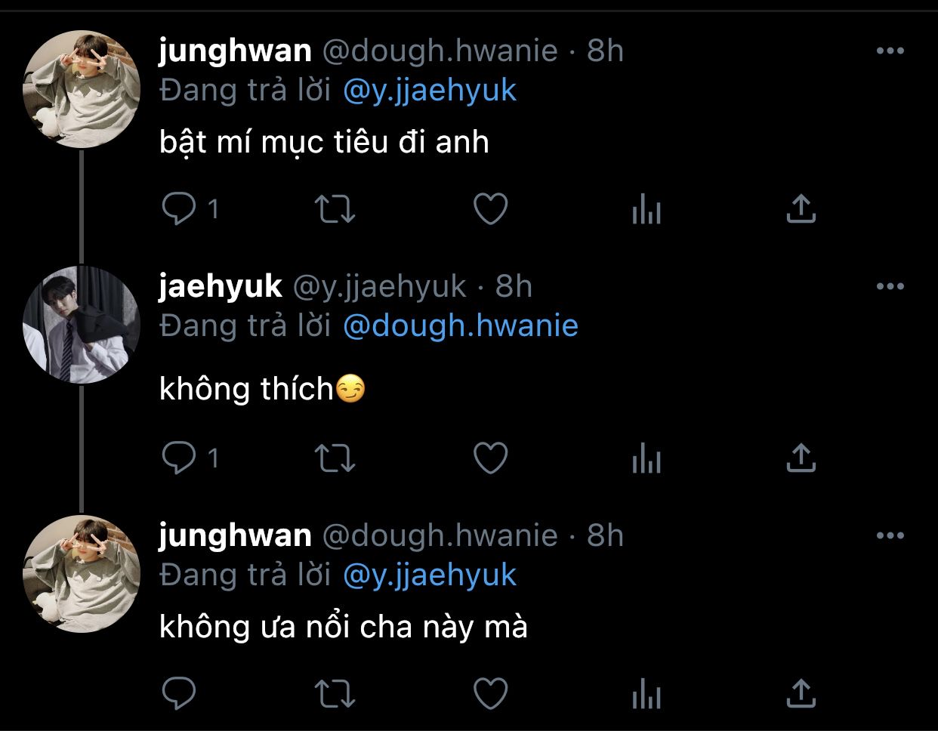This screenshot has width=938, height=731.
Task: Share the last tweet in the thread
Action: 801,693
